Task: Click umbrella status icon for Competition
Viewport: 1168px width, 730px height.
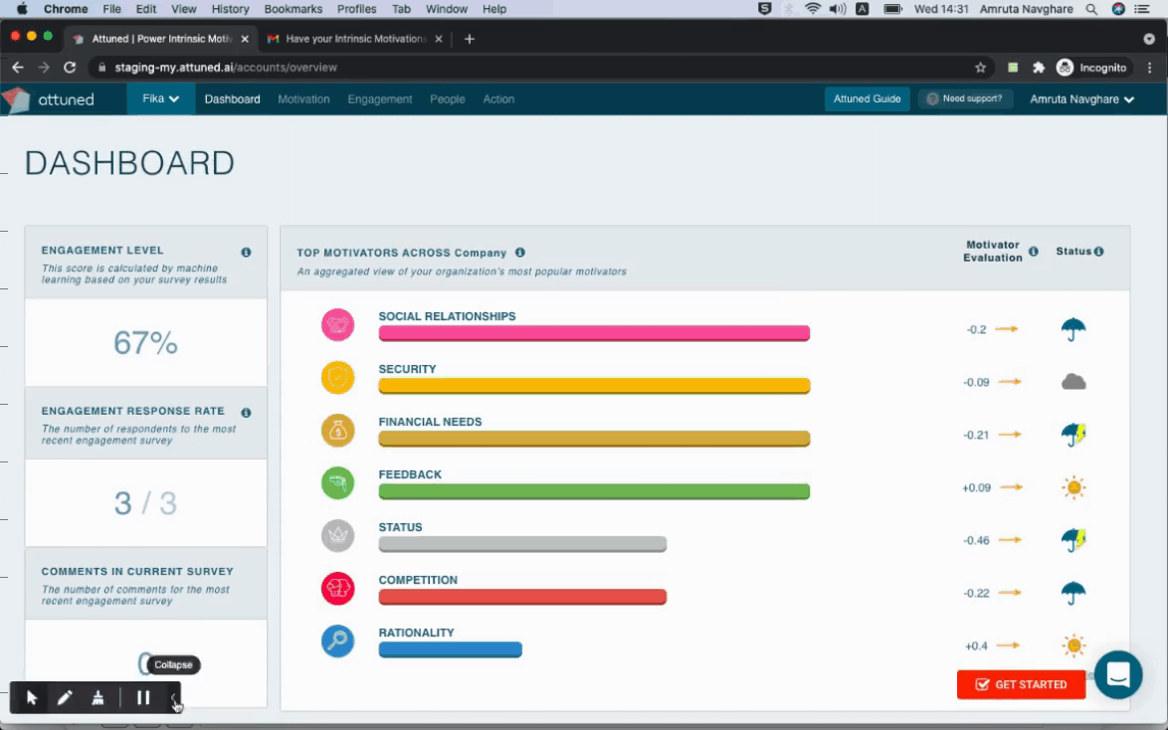Action: [x=1073, y=593]
